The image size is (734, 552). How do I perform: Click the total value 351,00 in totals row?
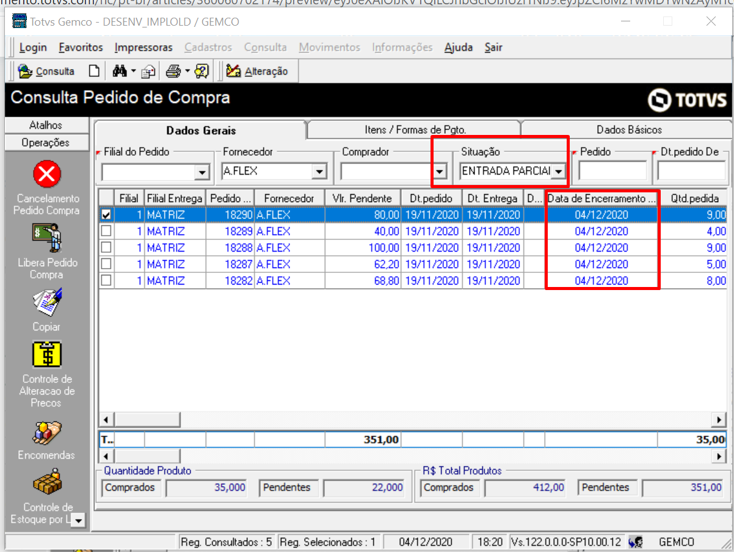[x=363, y=440]
